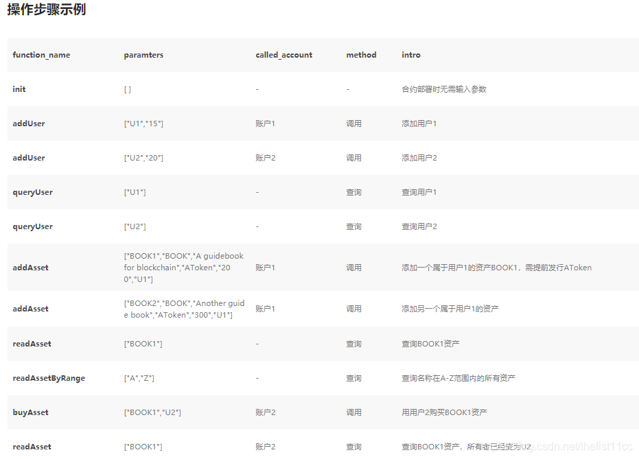Click the intro text 添加另一个属于用户1的资产
639x459 pixels.
(450, 309)
